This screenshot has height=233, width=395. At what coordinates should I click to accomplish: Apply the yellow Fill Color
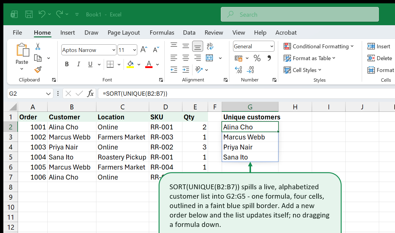pos(131,64)
